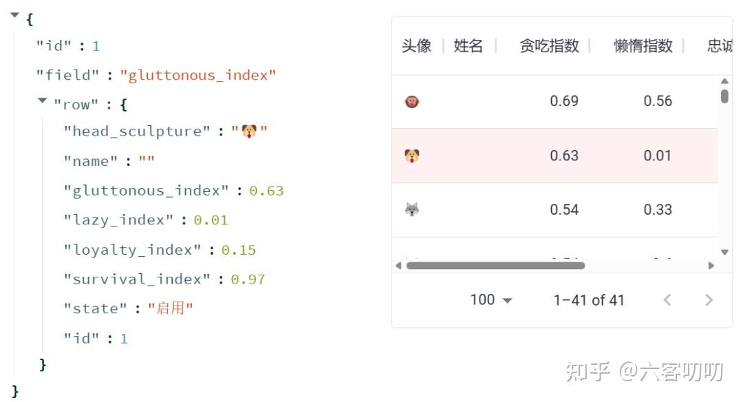Viewport: 743px width, 402px height.
Task: Click the vertical scrollbar thumb
Action: point(724,96)
